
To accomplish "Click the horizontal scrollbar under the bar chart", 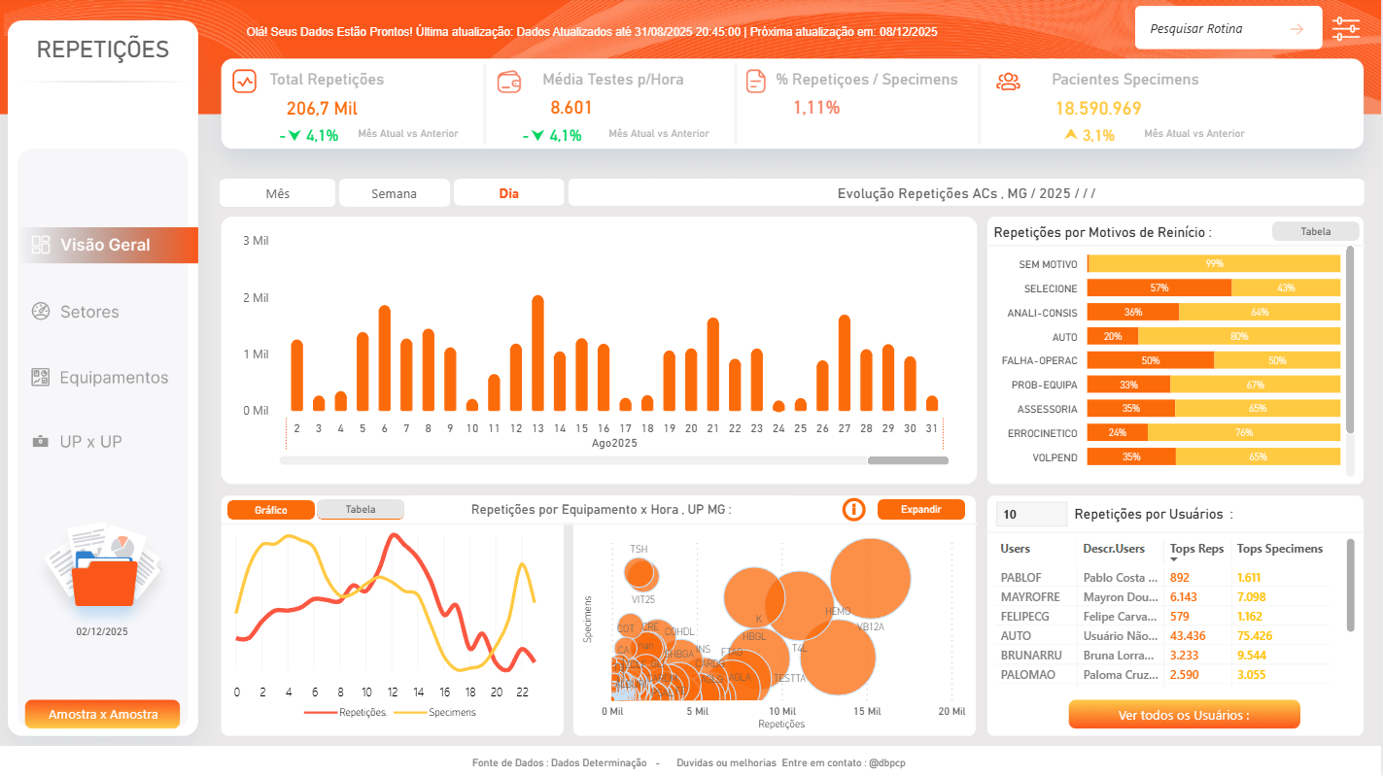I will (x=907, y=460).
